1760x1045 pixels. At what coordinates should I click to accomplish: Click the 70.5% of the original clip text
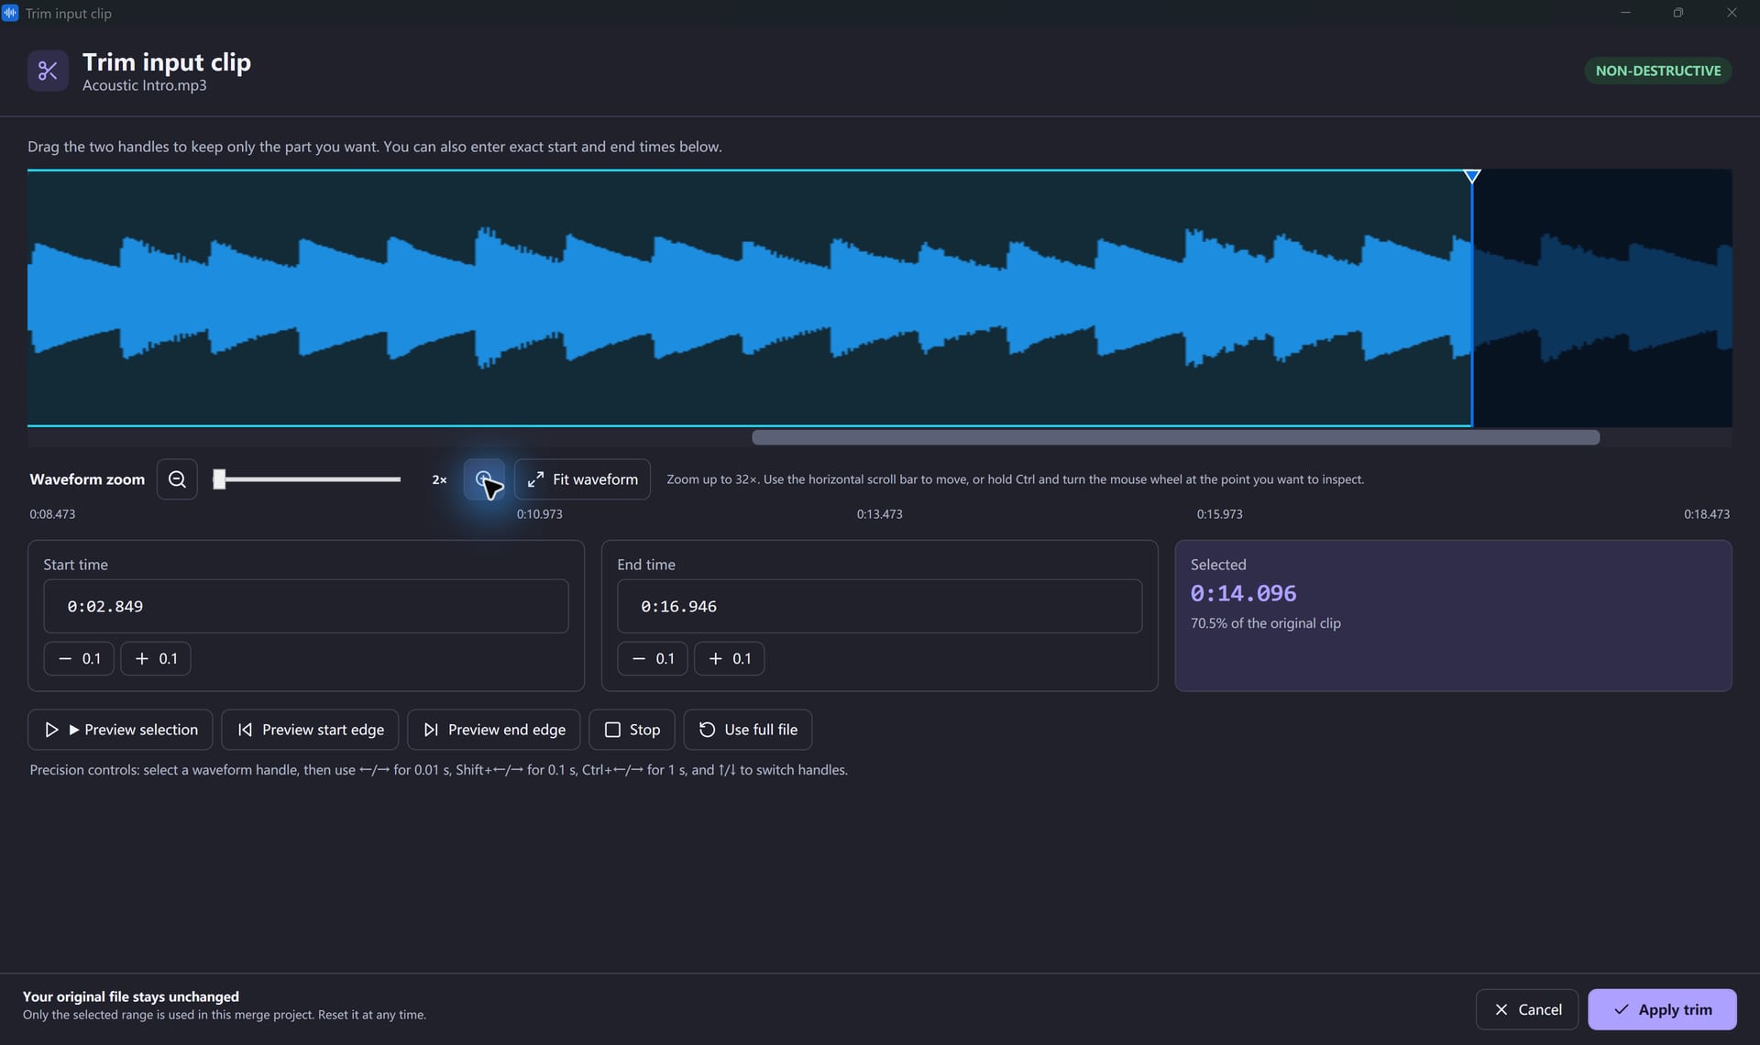coord(1265,623)
